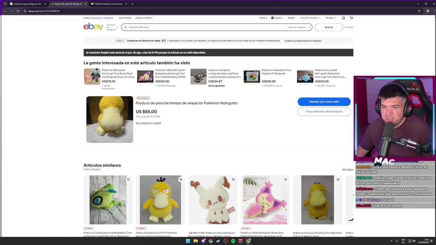Click Otros artículos del vendedor button
Screen dimensions: 436x245
[324, 111]
